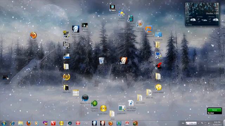Open the orange swirl desktop shortcut
This screenshot has width=225, height=126.
[x=33, y=35]
